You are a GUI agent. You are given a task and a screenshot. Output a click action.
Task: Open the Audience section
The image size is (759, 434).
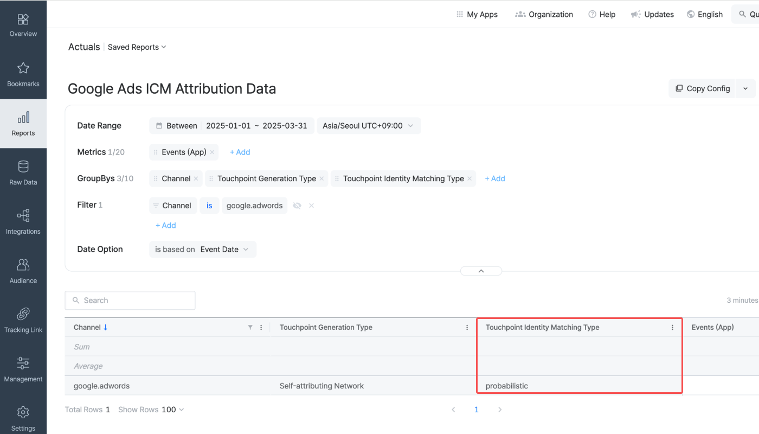(x=23, y=271)
